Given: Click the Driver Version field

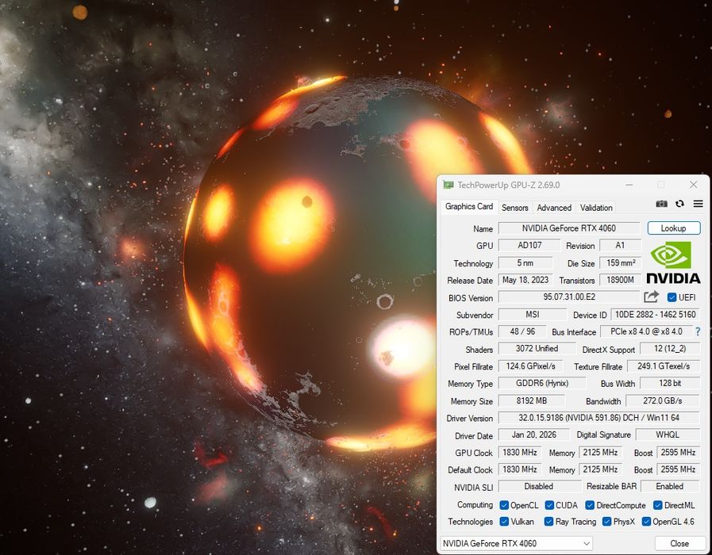Looking at the screenshot, I should tap(599, 418).
